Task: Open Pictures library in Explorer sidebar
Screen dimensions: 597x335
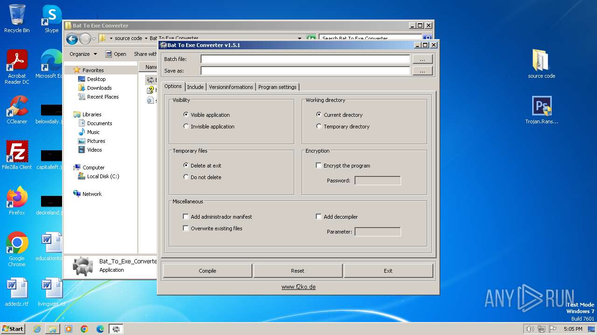Action: [96, 141]
